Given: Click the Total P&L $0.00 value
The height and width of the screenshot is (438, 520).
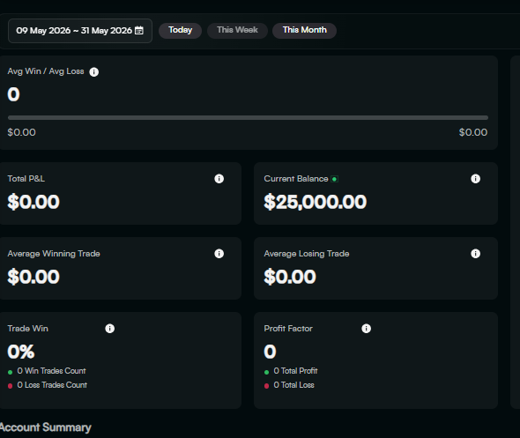Looking at the screenshot, I should click(33, 202).
